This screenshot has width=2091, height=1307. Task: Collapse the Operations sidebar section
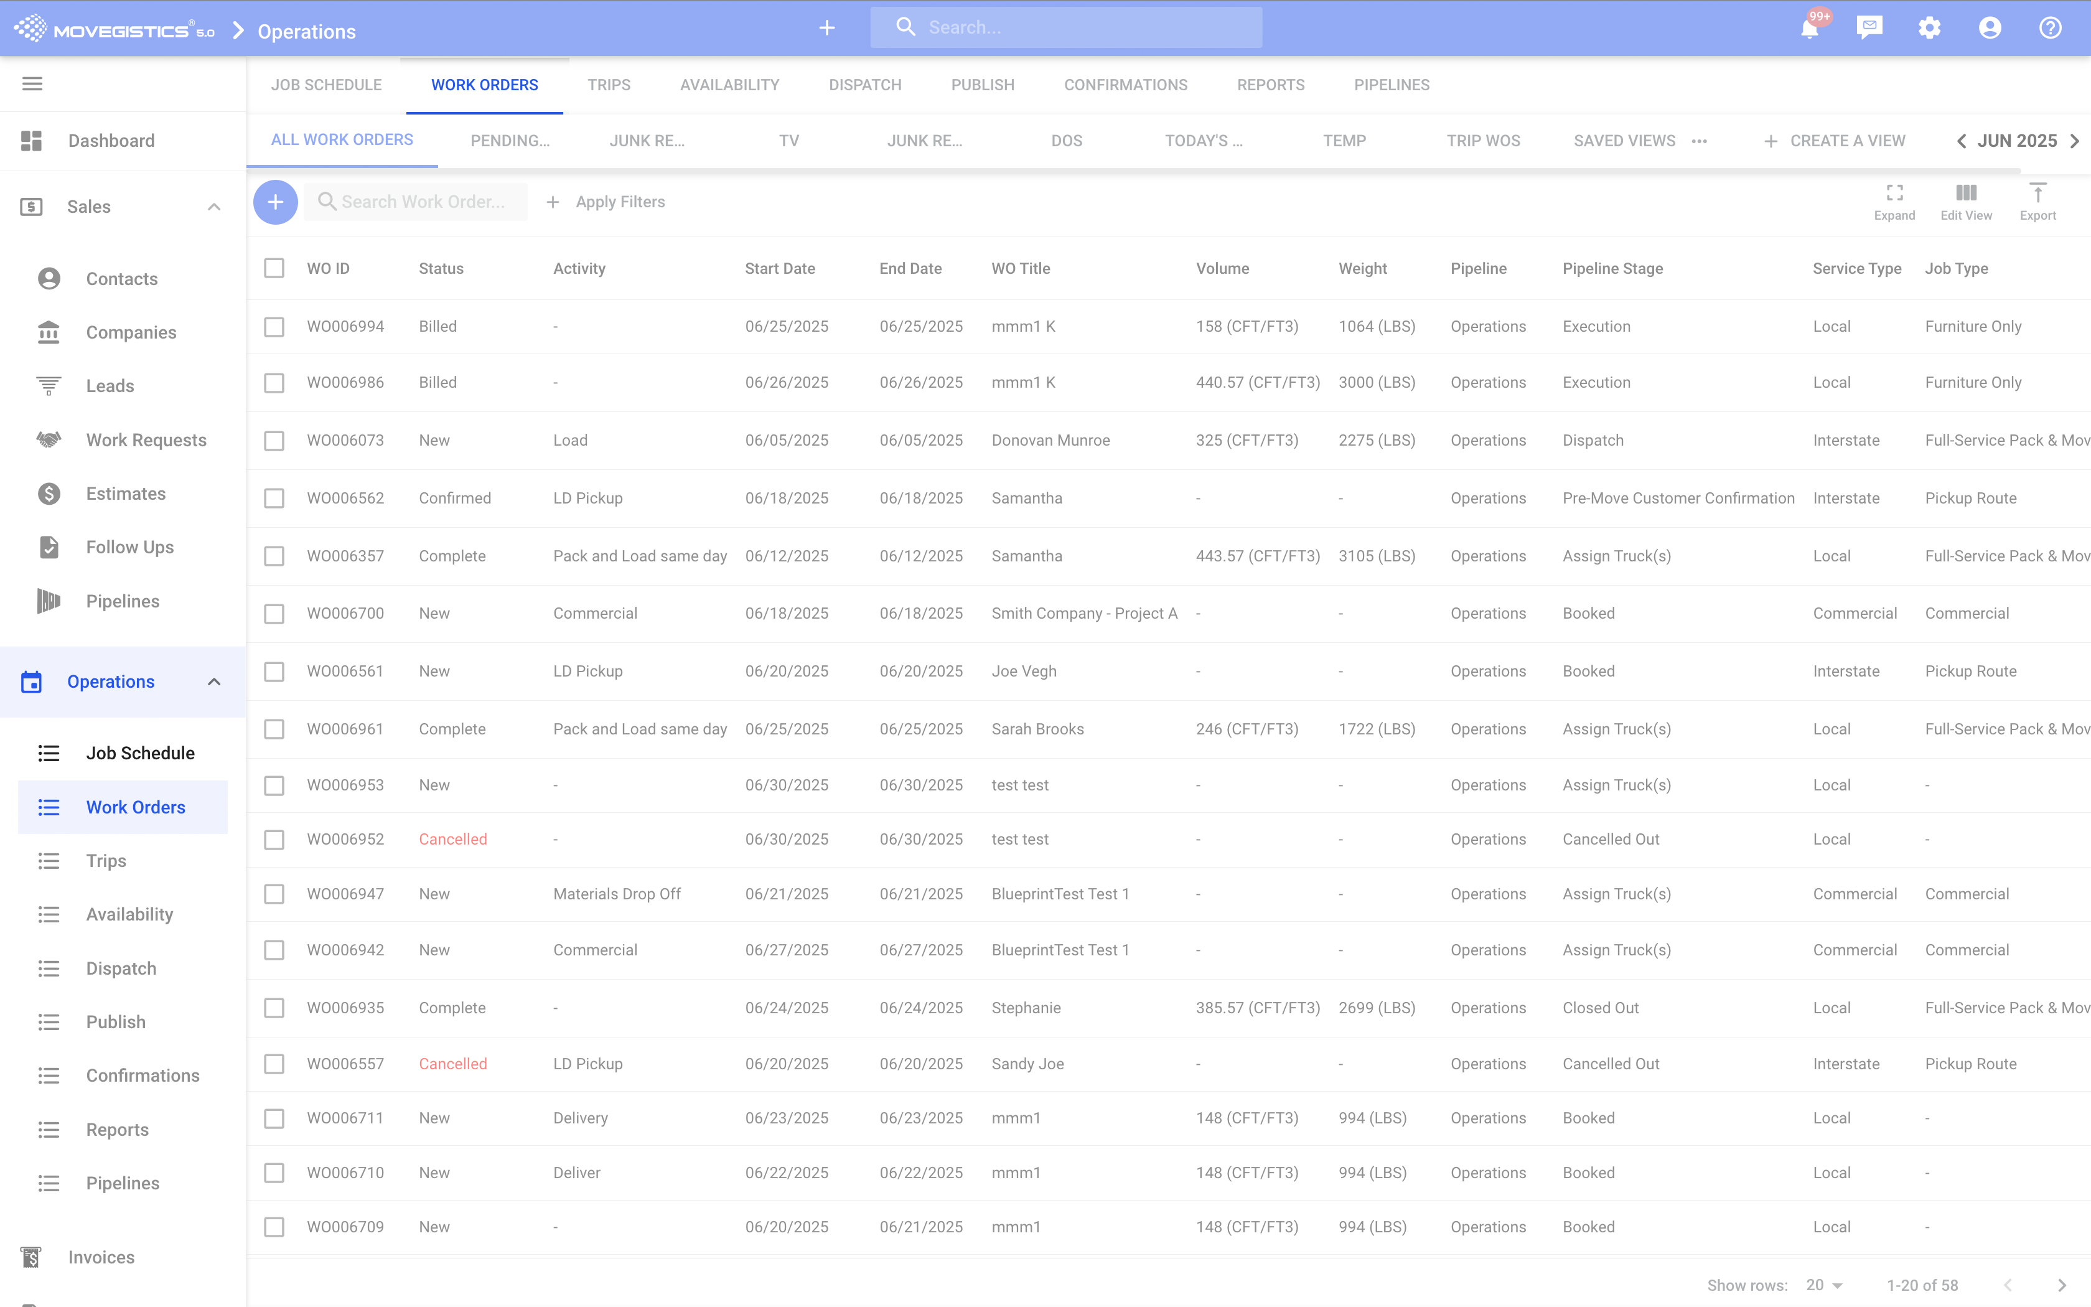tap(213, 682)
